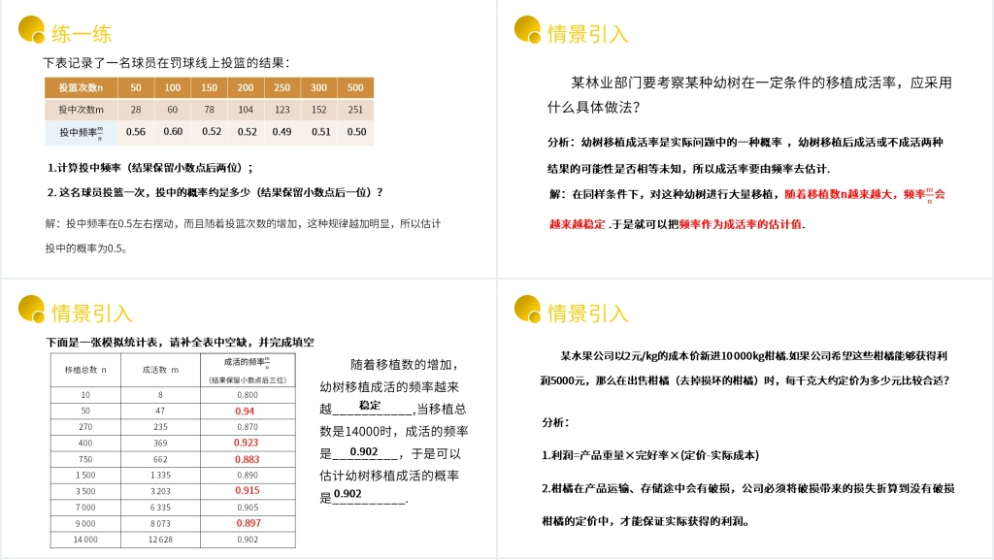Click frequency value 0.56 in the shooting table
The image size is (994, 560).
pos(133,129)
